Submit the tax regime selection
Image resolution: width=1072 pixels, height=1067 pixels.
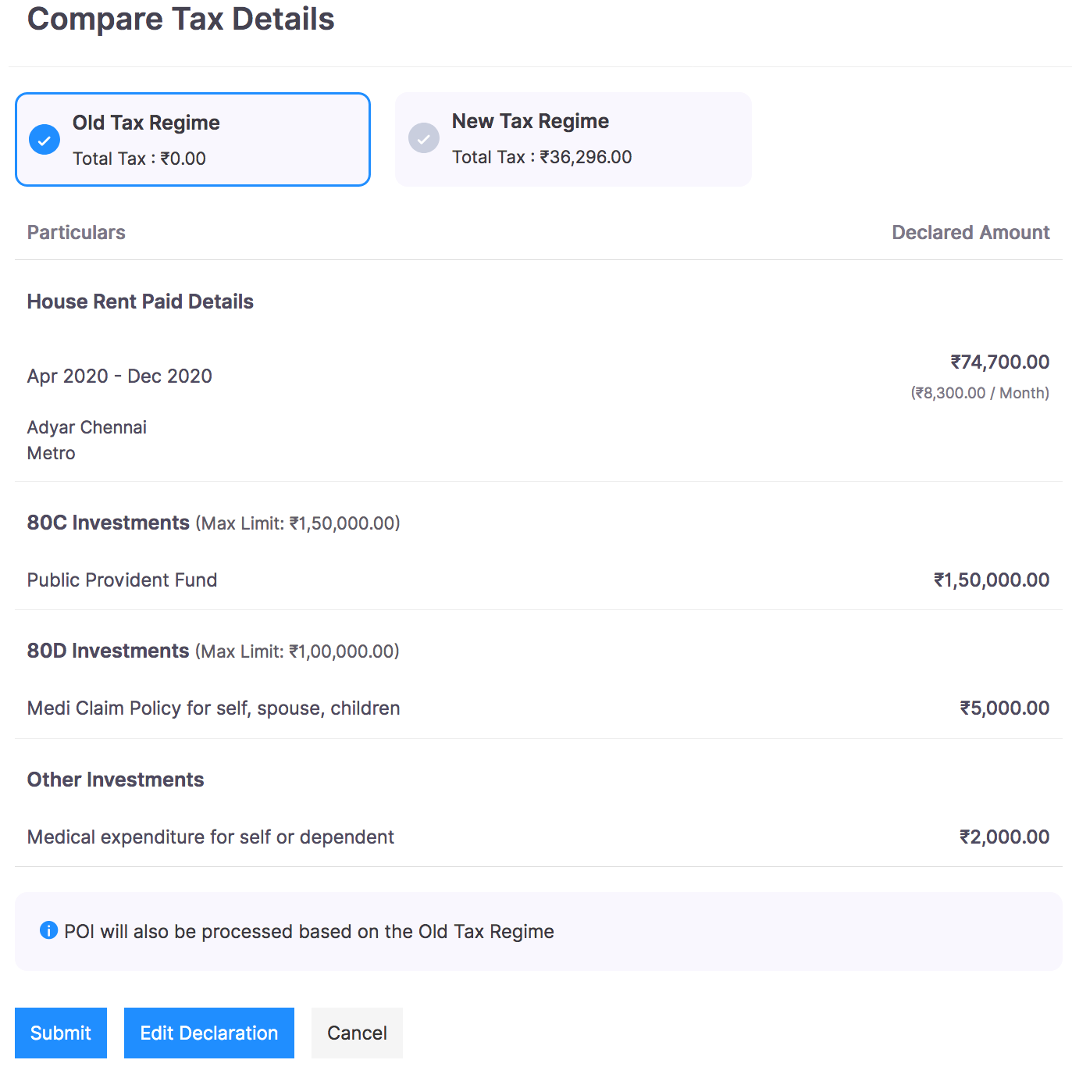click(x=61, y=1033)
